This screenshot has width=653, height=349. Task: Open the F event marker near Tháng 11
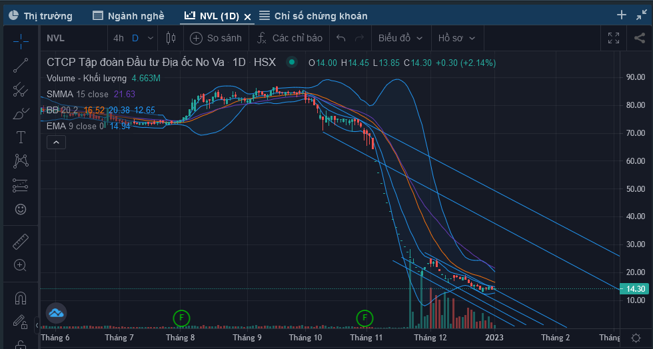point(365,318)
